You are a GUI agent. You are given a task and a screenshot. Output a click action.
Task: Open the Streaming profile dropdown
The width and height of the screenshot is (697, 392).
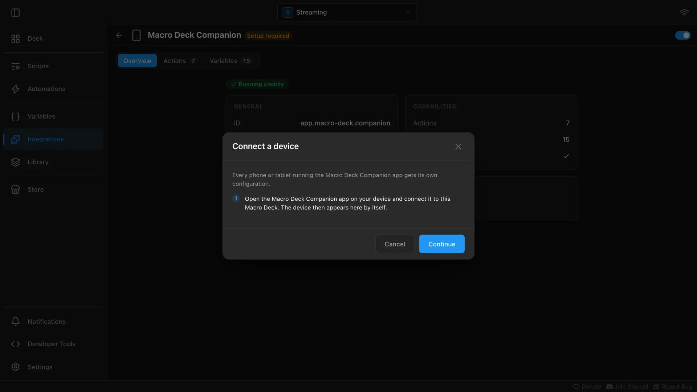point(347,12)
